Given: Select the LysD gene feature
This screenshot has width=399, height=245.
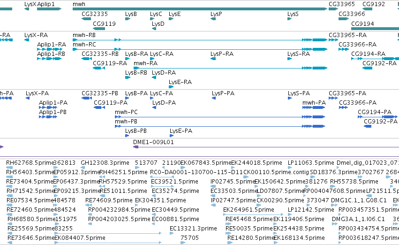Looking at the screenshot, I should [x=154, y=29].
